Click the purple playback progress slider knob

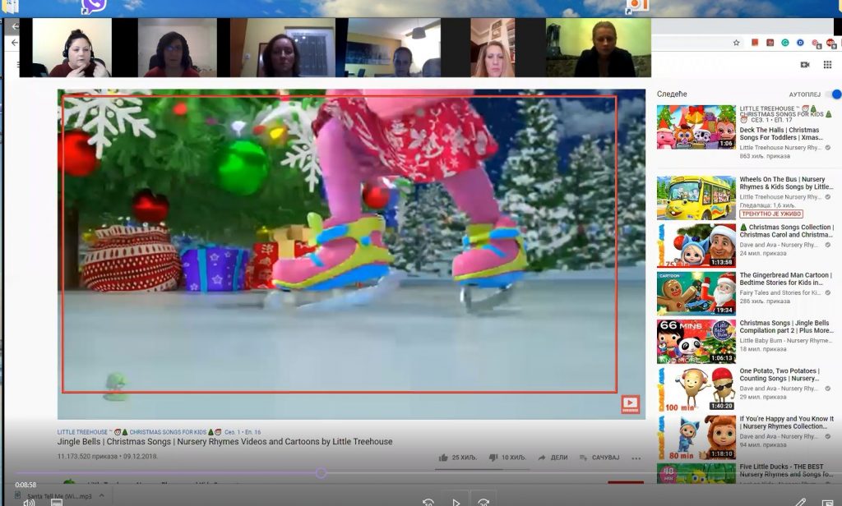[321, 472]
